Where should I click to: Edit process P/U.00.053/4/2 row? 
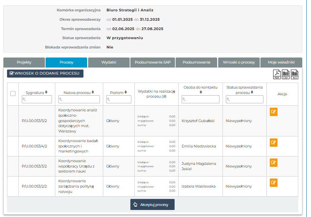(273, 143)
